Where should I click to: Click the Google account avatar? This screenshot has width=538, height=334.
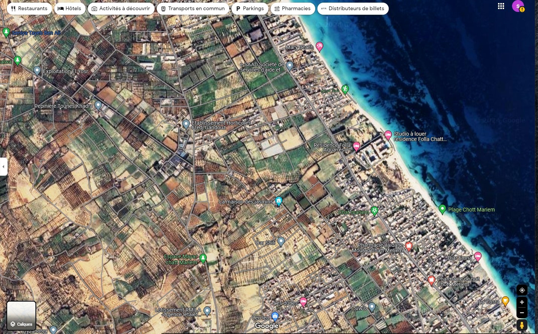coord(518,6)
